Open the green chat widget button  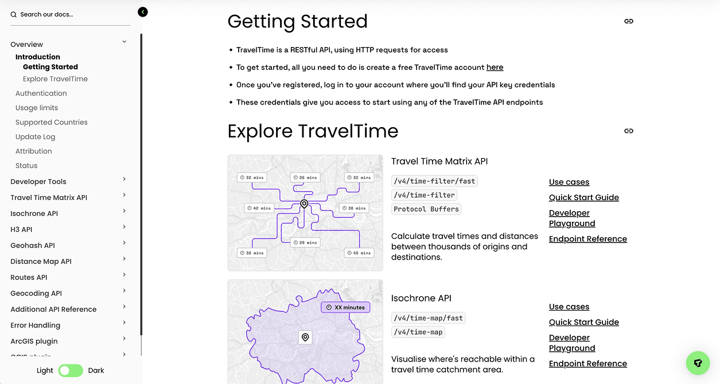(698, 363)
